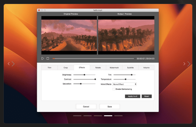
Task: Select the third slide indicator
Action: pos(98,116)
